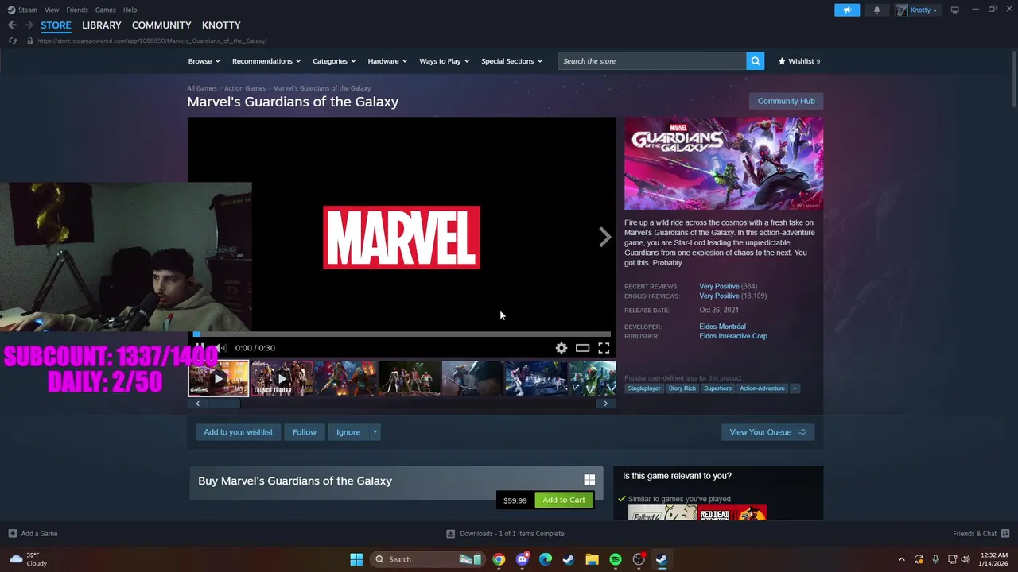Seek in the trailer progress bar

402,334
